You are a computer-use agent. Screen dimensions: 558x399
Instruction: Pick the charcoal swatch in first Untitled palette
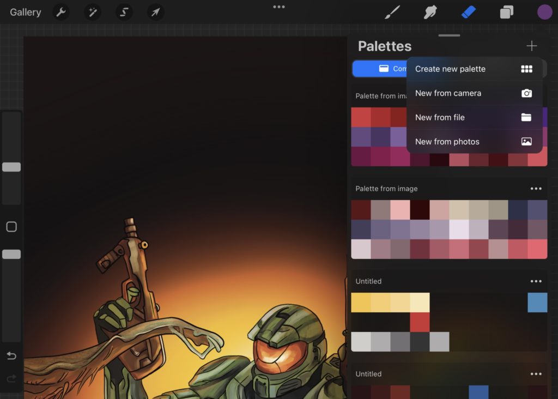point(420,342)
